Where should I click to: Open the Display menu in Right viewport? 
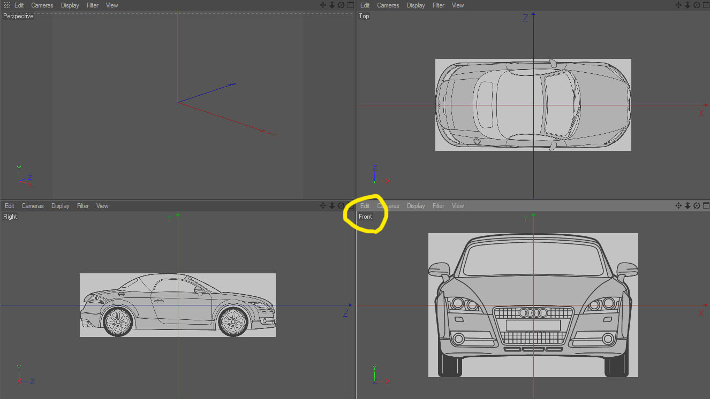61,206
